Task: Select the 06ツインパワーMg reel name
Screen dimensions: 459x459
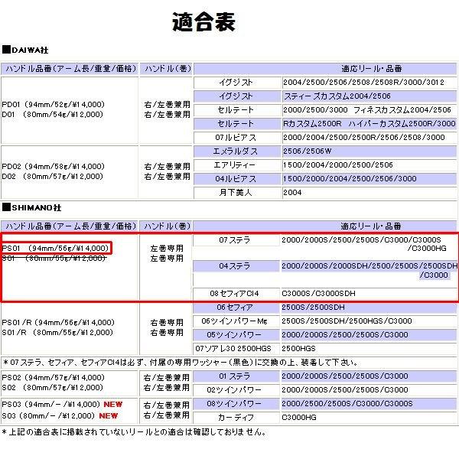Action: pyautogui.click(x=235, y=321)
